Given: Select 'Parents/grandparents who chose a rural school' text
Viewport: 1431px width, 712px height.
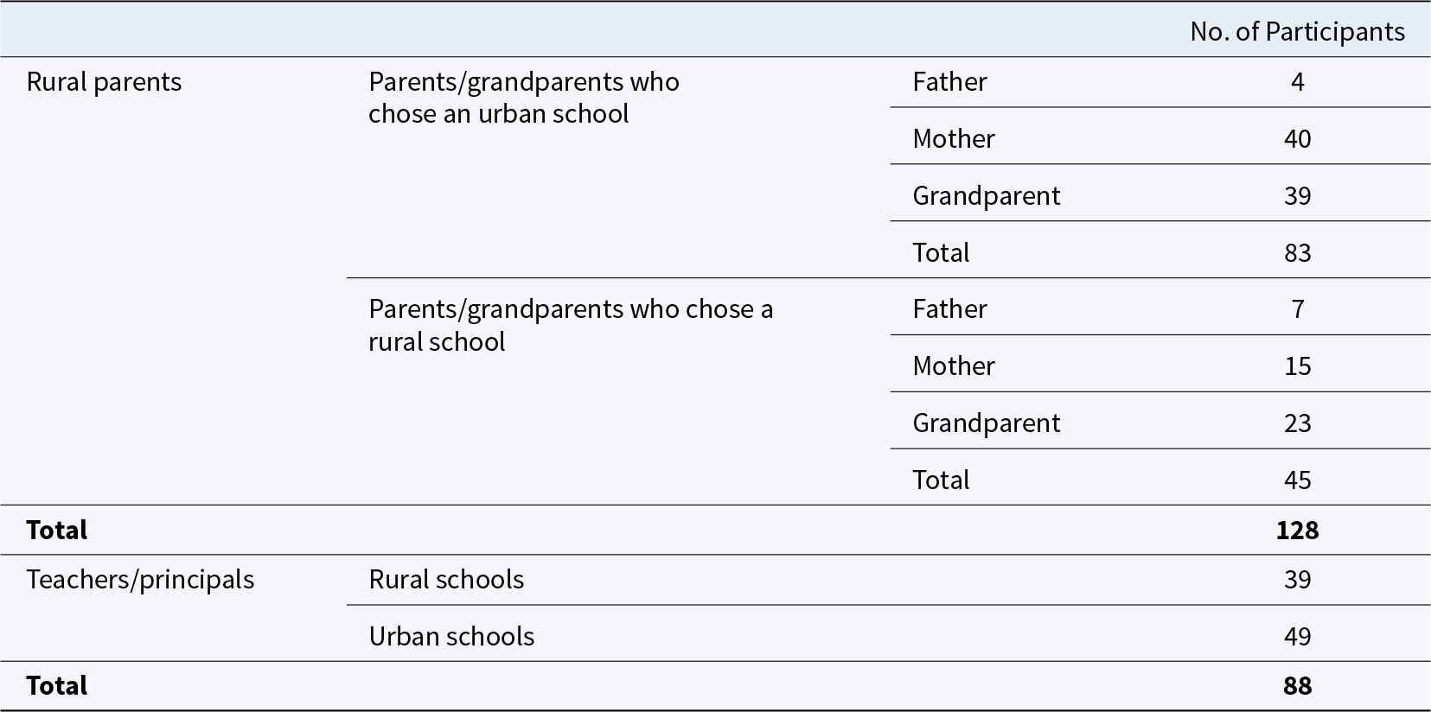Looking at the screenshot, I should pyautogui.click(x=571, y=325).
